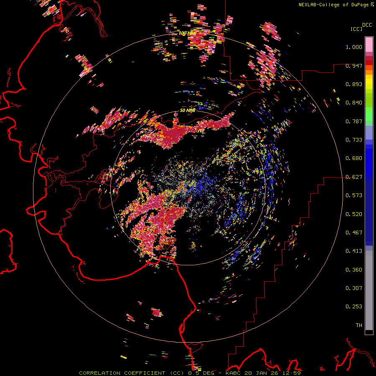Select the 0.467 color scale value
This screenshot has height=376, width=376.
coord(354,233)
